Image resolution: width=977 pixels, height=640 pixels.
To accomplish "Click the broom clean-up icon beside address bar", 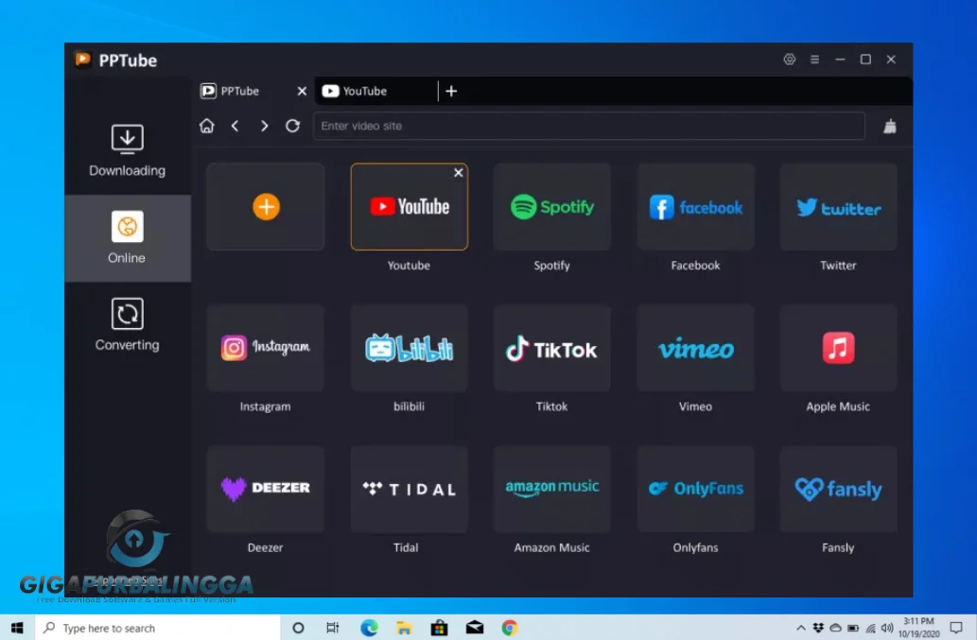I will click(890, 127).
